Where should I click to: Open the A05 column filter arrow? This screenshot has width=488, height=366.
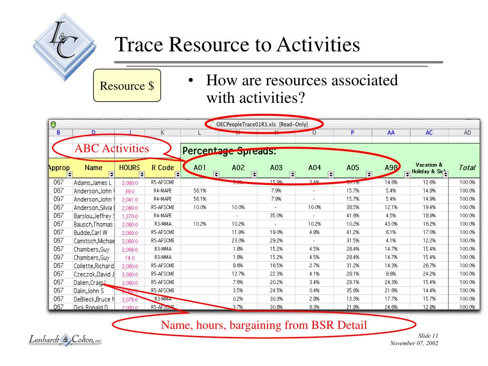pyautogui.click(x=369, y=174)
